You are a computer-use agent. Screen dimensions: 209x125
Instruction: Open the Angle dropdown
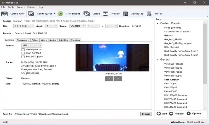(x=52, y=26)
